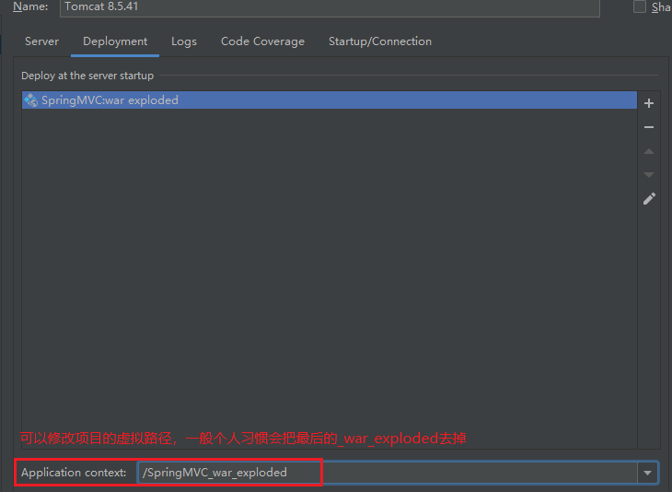Screen dimensions: 672x492
Task: Click the Name field with Tomcat 8.5.41
Action: click(x=330, y=7)
